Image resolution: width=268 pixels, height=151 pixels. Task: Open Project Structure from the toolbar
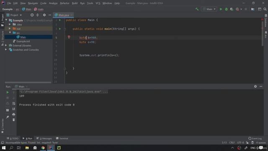pyautogui.click(x=253, y=9)
